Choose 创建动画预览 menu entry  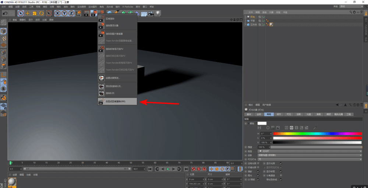click(117, 78)
